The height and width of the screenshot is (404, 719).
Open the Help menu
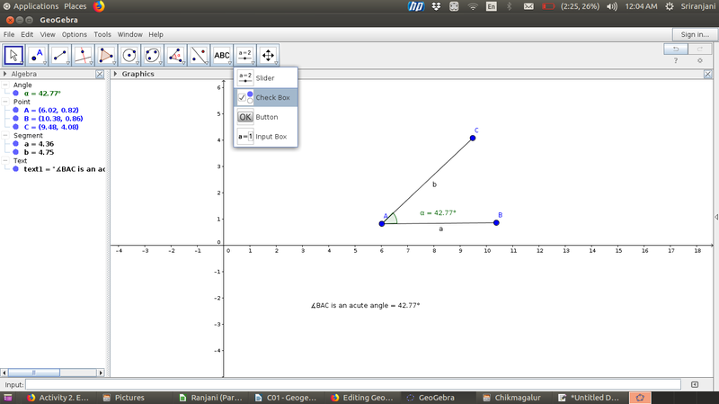point(155,34)
